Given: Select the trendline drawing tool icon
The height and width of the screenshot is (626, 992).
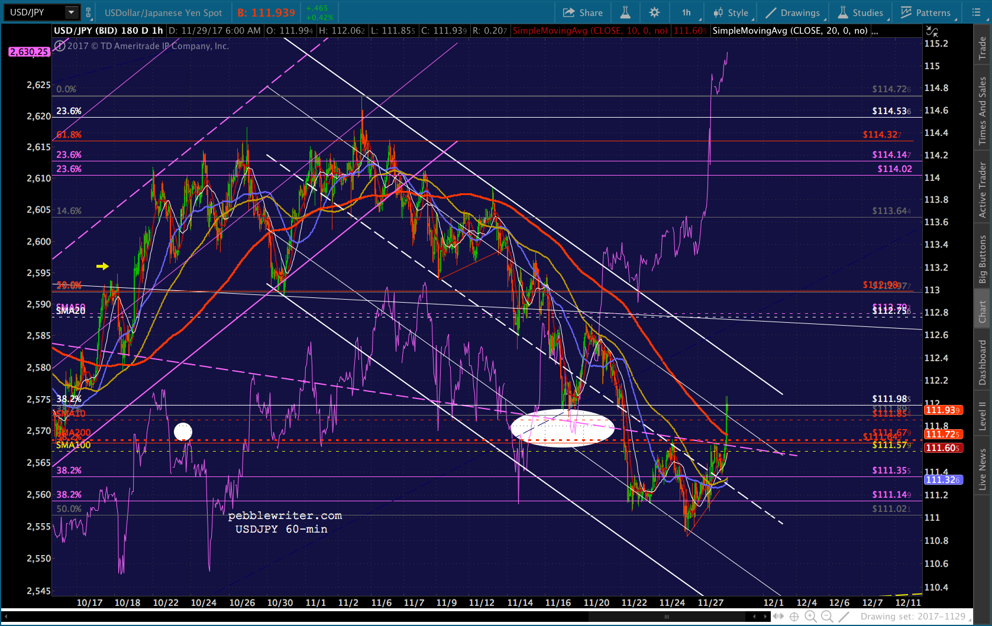Looking at the screenshot, I should point(844,617).
